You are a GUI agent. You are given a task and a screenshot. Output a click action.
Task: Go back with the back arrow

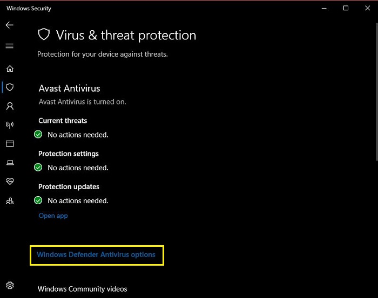(10, 25)
